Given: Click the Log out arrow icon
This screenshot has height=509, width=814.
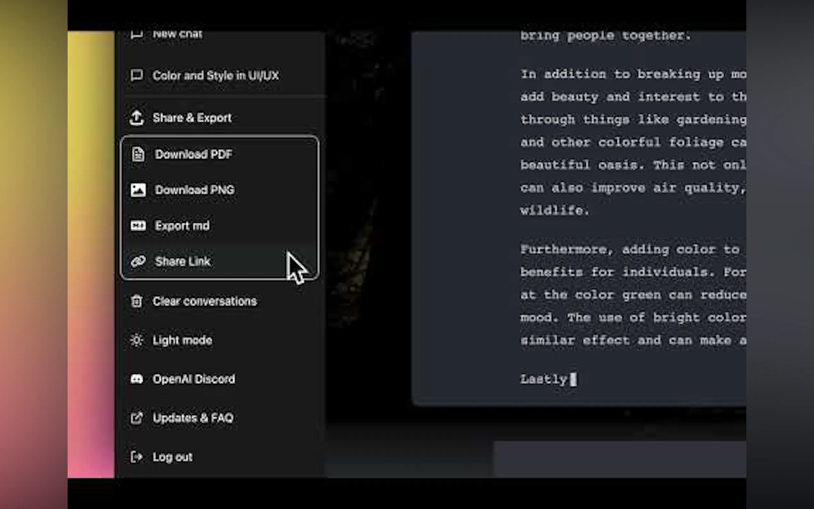Looking at the screenshot, I should (x=137, y=457).
